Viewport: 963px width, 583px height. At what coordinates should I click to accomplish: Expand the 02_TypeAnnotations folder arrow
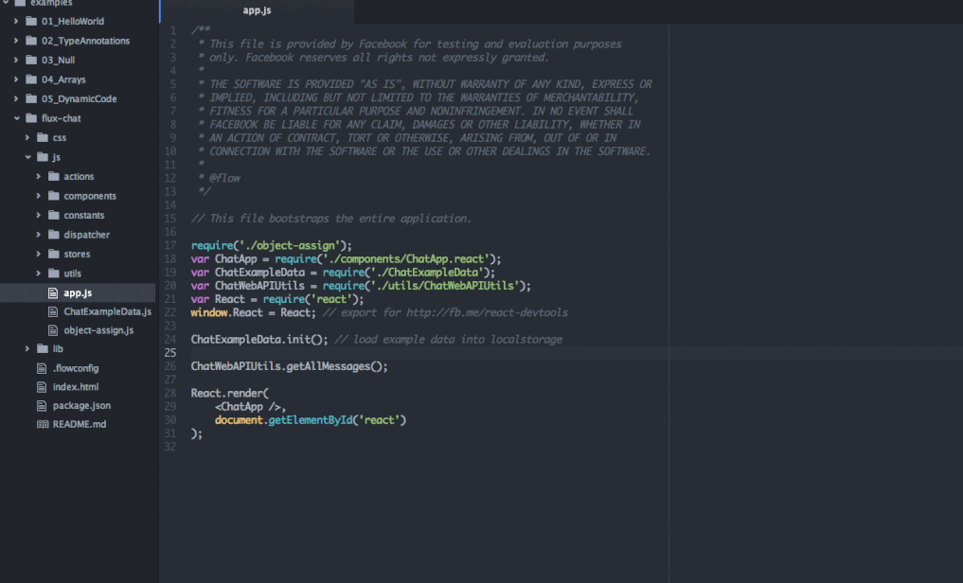[x=16, y=41]
